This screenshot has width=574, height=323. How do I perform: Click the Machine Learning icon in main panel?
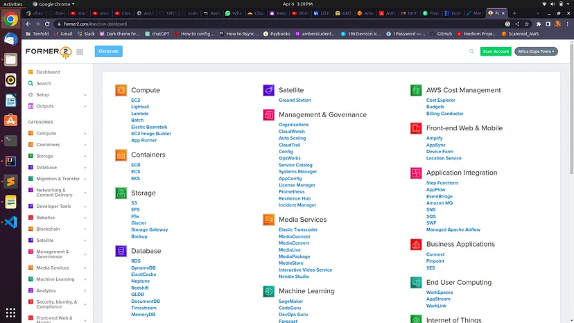tap(268, 291)
